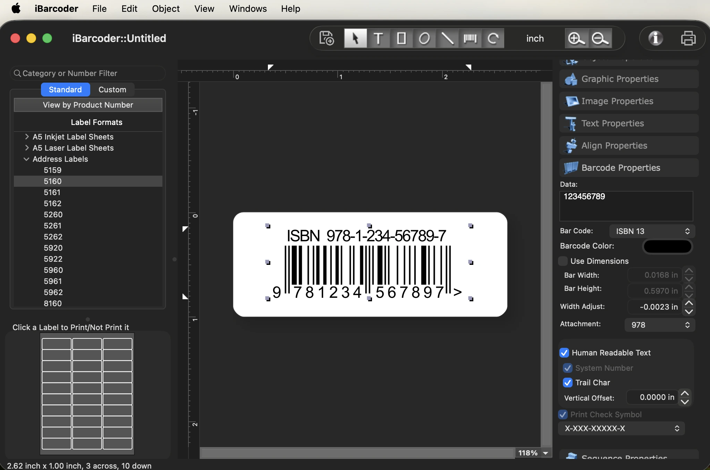The height and width of the screenshot is (470, 710).
Task: Select the Rectangle tool
Action: pos(402,38)
